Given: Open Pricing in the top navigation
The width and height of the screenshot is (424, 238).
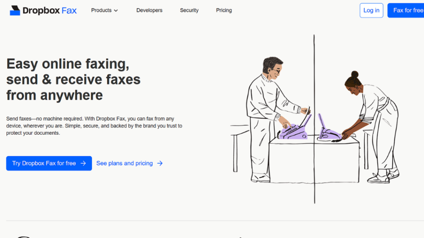Looking at the screenshot, I should [x=224, y=10].
